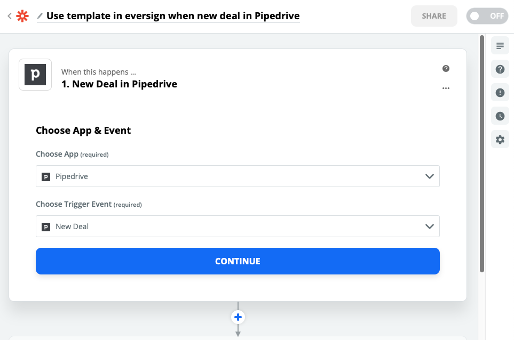Open the Choose Trigger Event dropdown

(x=238, y=226)
